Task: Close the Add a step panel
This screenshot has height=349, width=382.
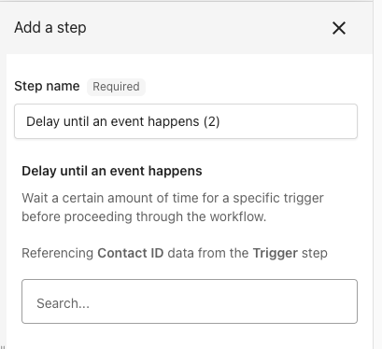Action: point(339,28)
